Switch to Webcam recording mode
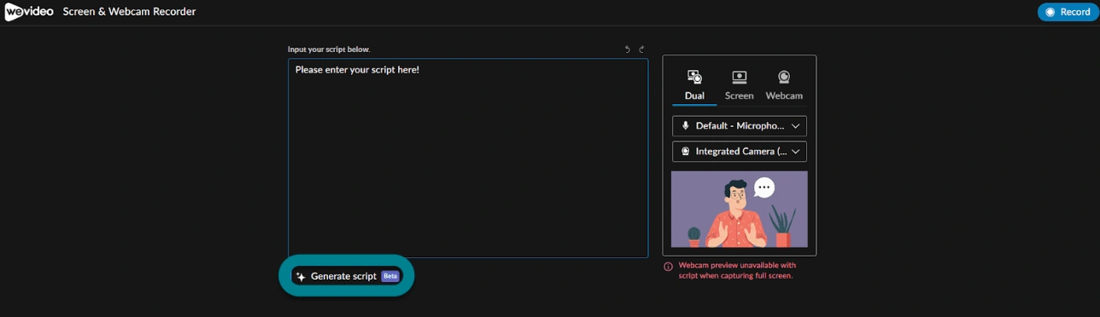This screenshot has width=1100, height=317. pos(784,86)
